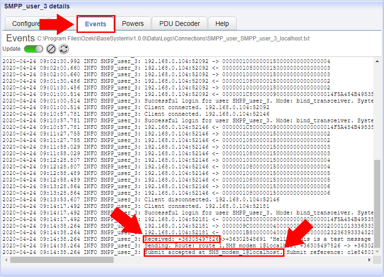
Task: Open the Powers tab
Action: (x=133, y=23)
